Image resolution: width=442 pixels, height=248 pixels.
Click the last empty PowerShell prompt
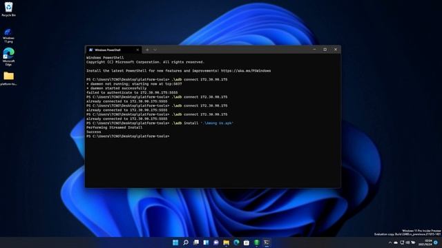[x=128, y=136]
